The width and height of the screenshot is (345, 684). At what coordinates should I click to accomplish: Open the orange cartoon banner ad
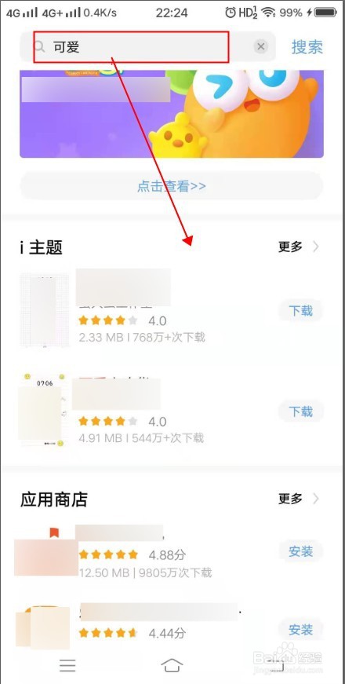(172, 114)
